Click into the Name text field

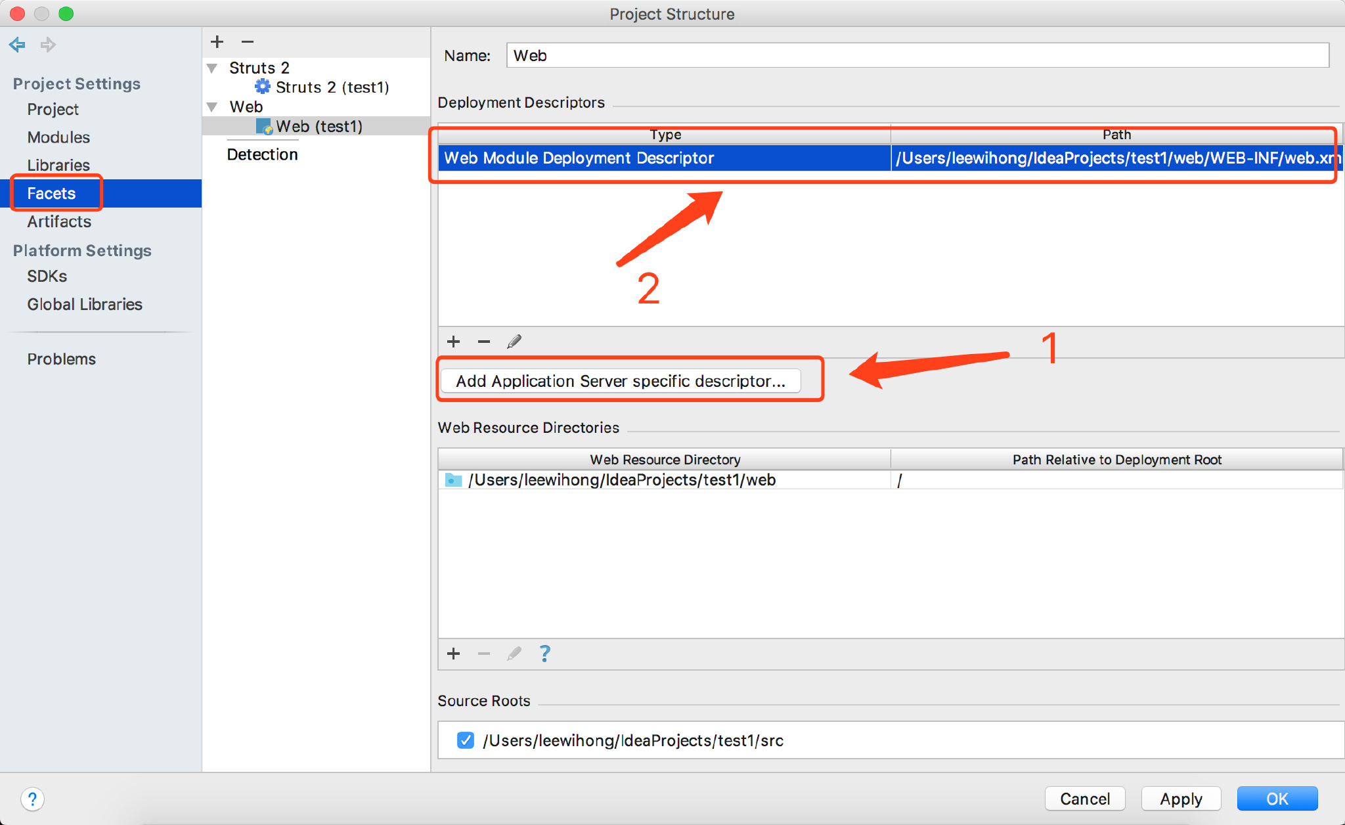pyautogui.click(x=917, y=56)
